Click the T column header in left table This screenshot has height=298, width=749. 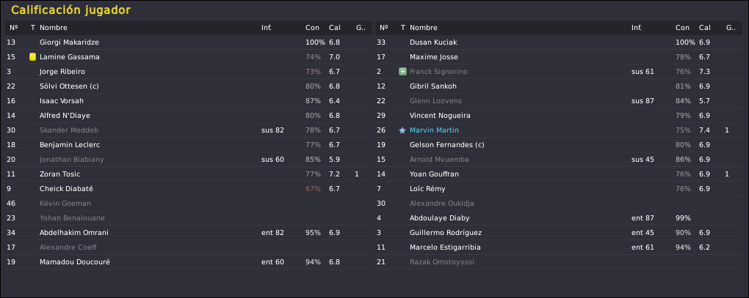click(x=32, y=28)
